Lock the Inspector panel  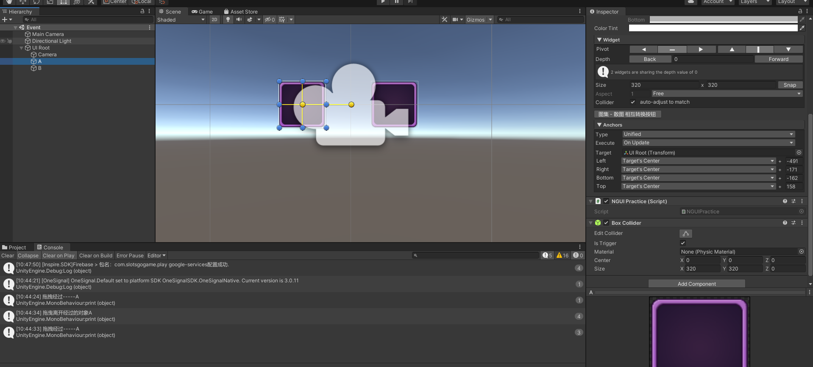click(x=800, y=11)
